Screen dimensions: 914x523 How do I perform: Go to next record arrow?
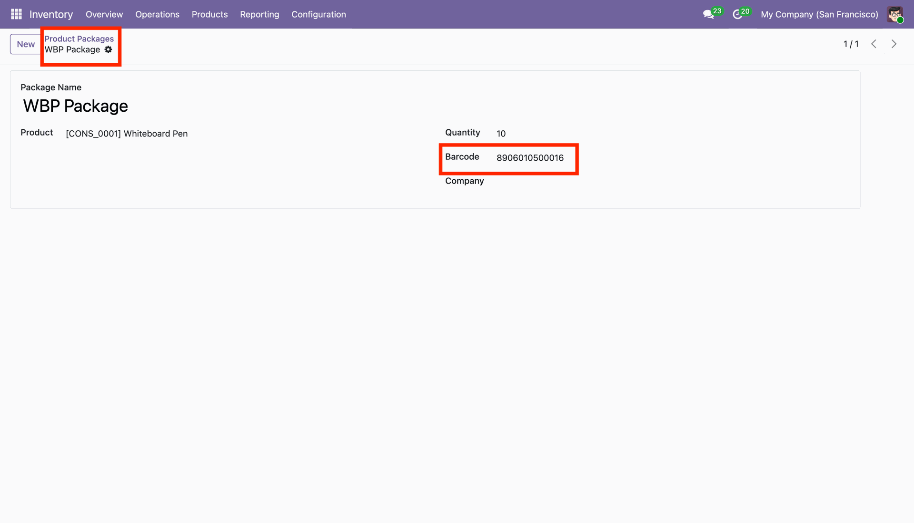click(x=894, y=44)
